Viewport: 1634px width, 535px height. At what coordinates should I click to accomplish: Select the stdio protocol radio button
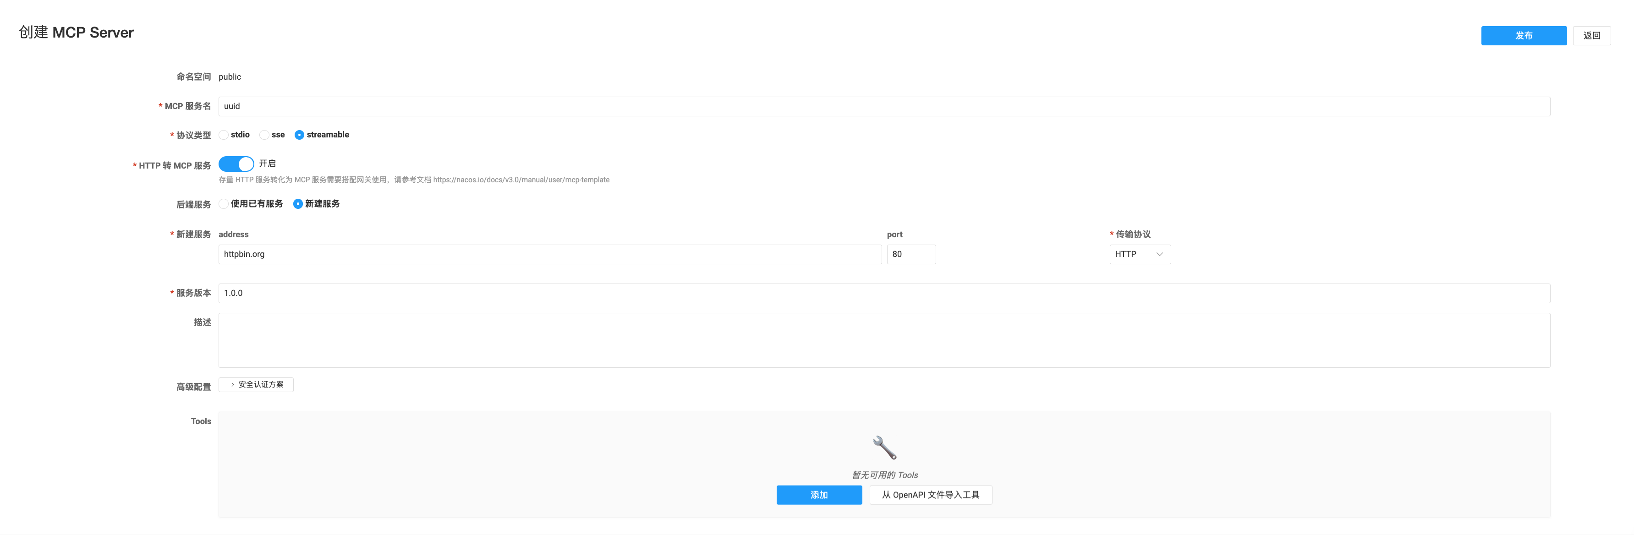coord(224,135)
